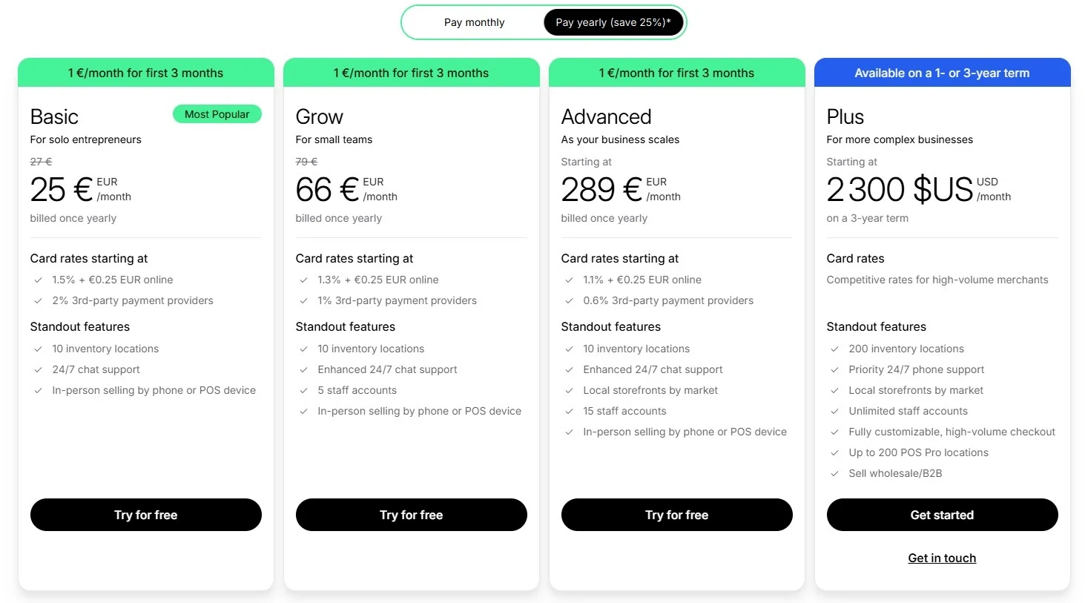This screenshot has height=603, width=1085.
Task: Click the checkmark next to Plus's Priority 24/7 phone support
Action: tap(834, 369)
